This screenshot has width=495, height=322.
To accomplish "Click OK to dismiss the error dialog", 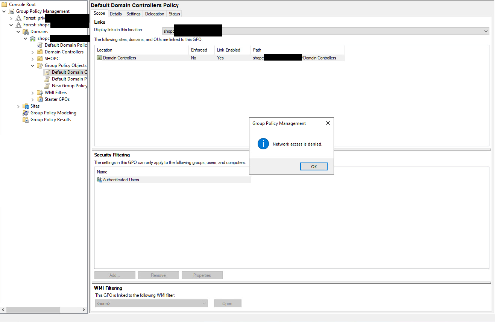I will 314,166.
